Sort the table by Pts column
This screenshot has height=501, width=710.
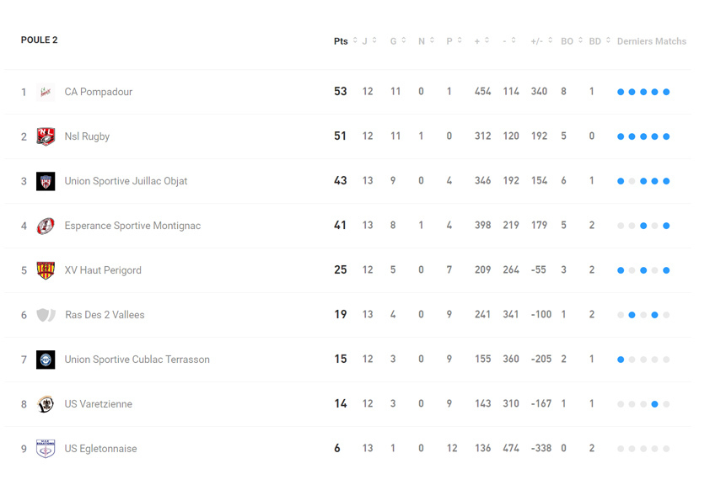click(355, 41)
